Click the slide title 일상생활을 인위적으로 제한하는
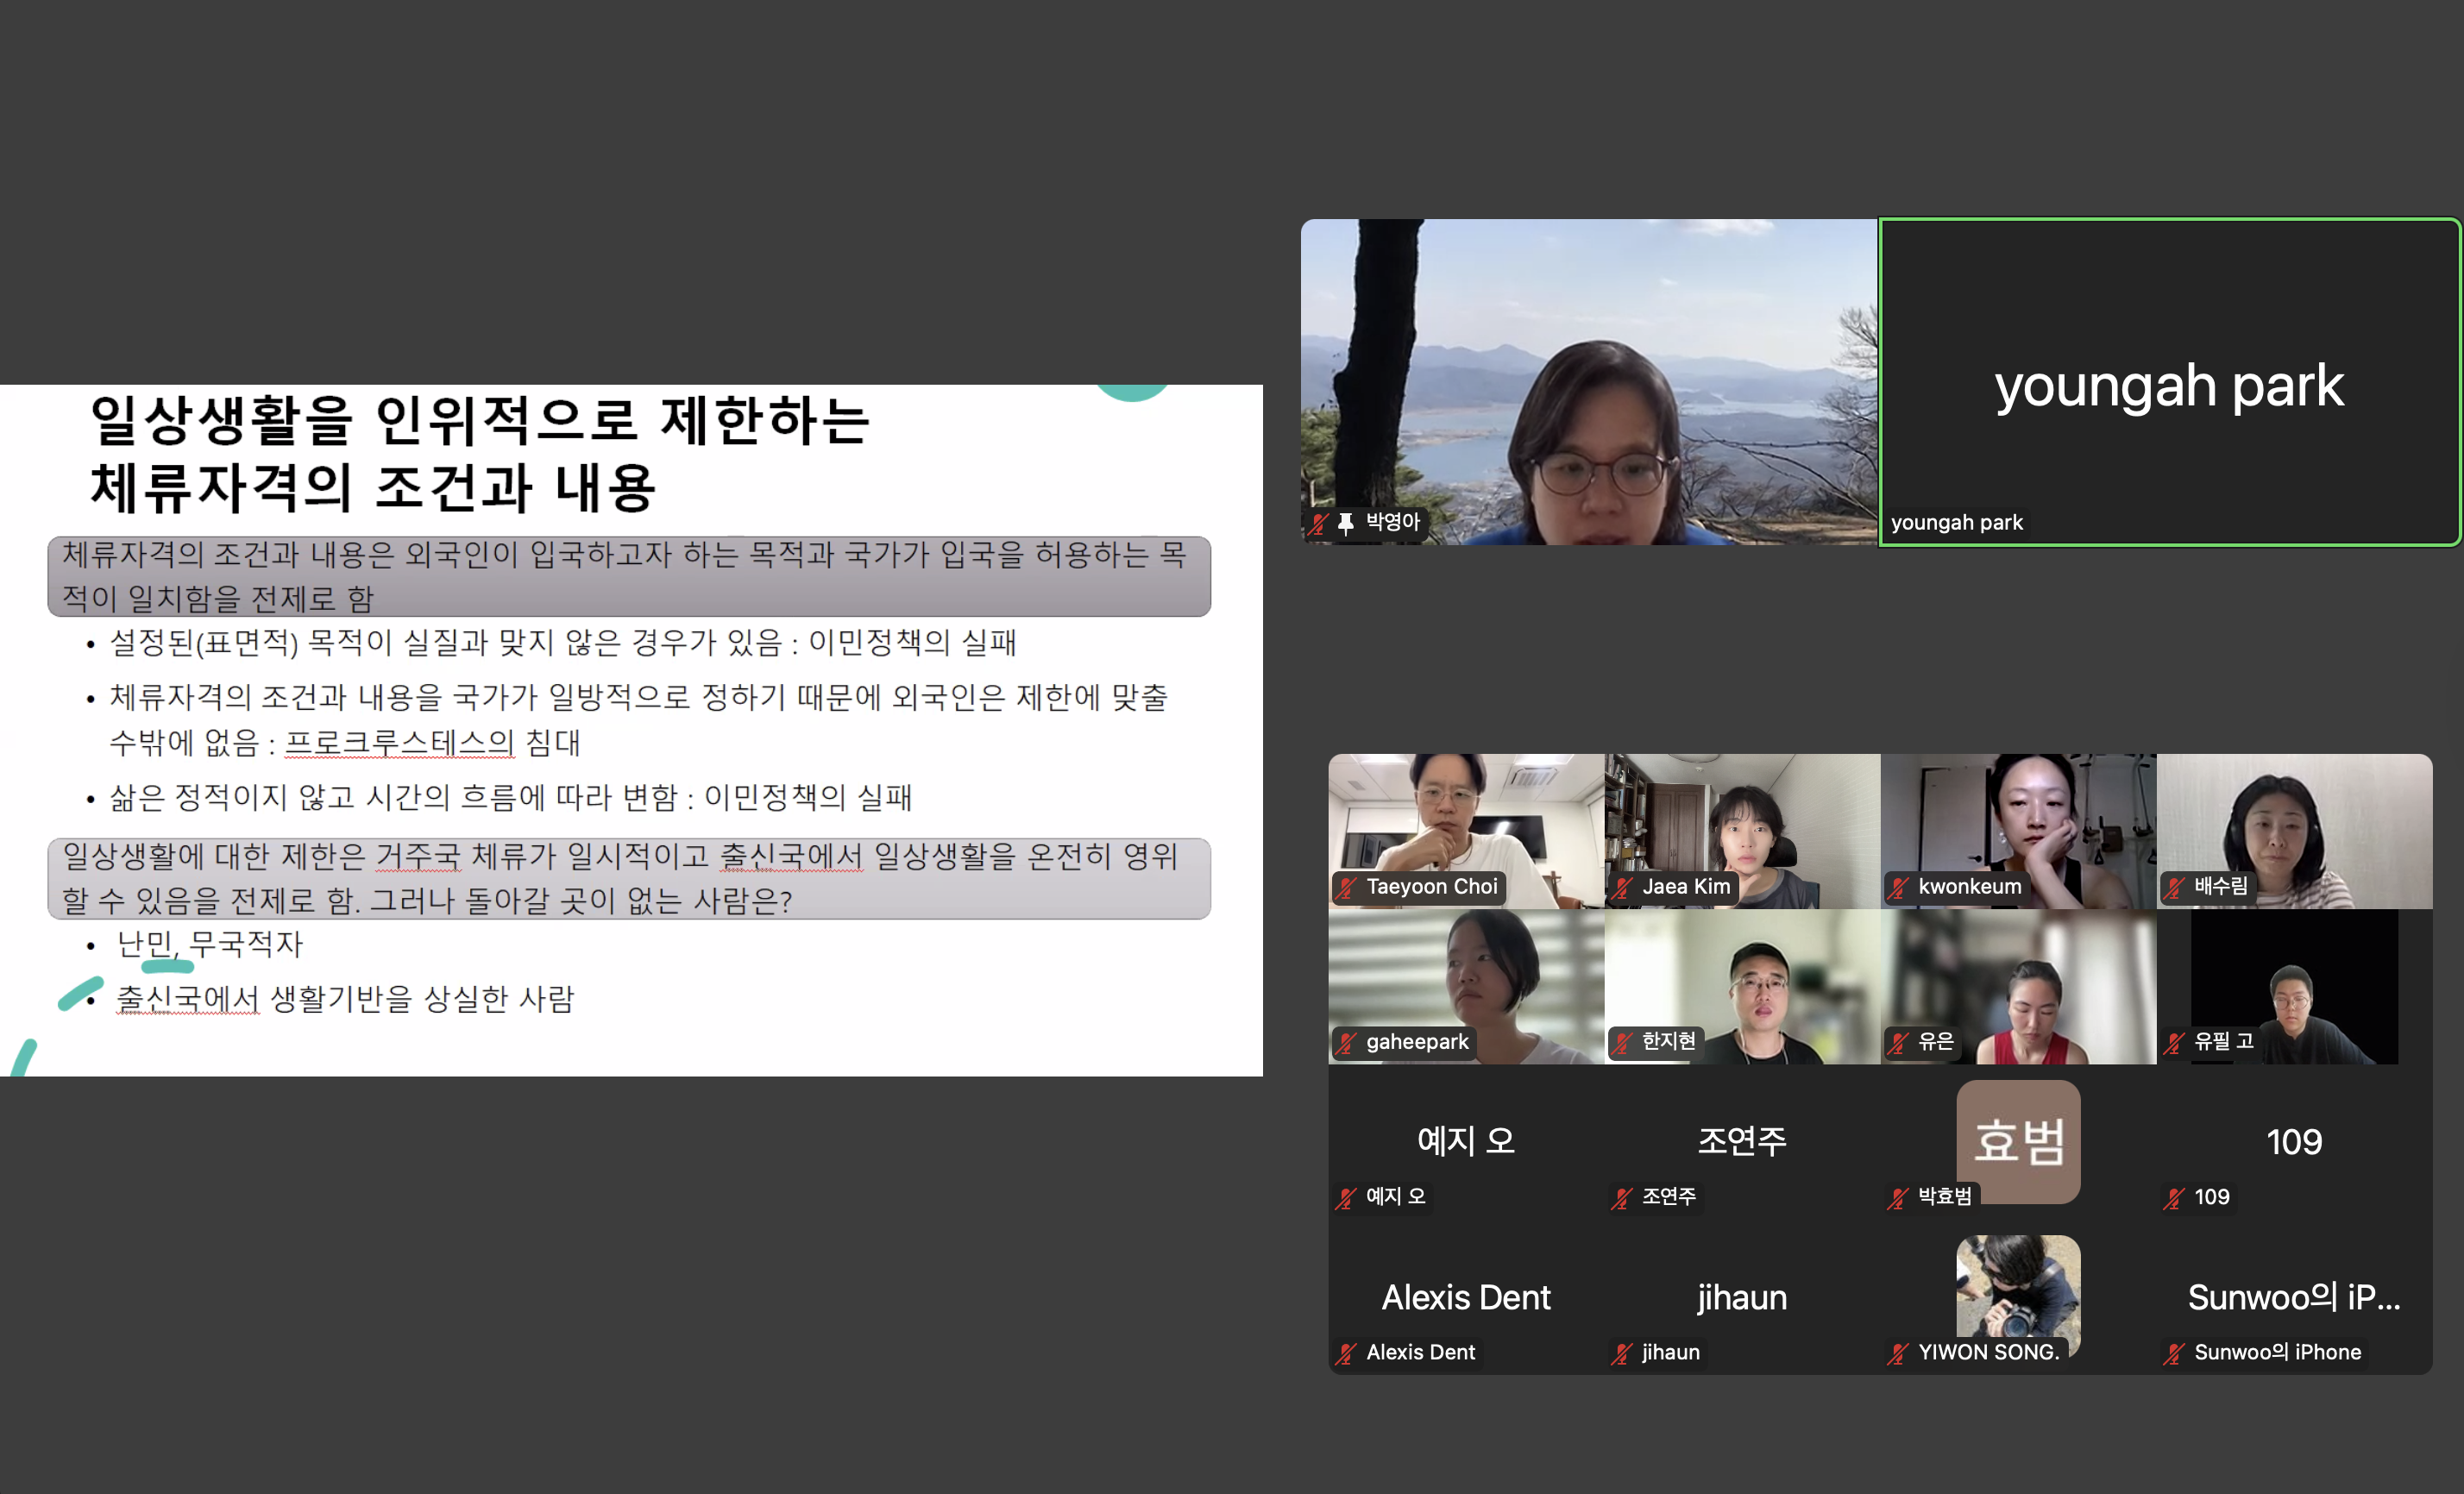The height and width of the screenshot is (1494, 2464). (x=480, y=420)
